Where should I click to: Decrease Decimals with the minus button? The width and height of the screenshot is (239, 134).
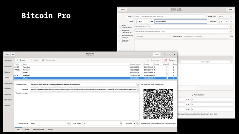click(x=226, y=21)
